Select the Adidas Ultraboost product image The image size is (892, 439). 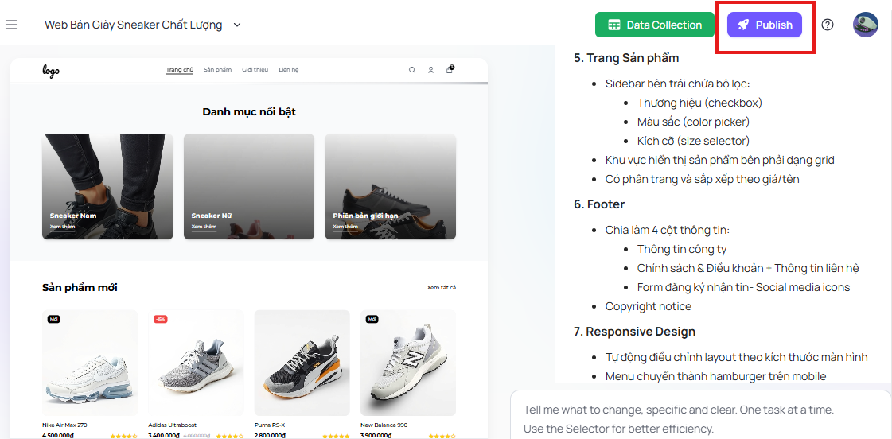click(x=196, y=362)
